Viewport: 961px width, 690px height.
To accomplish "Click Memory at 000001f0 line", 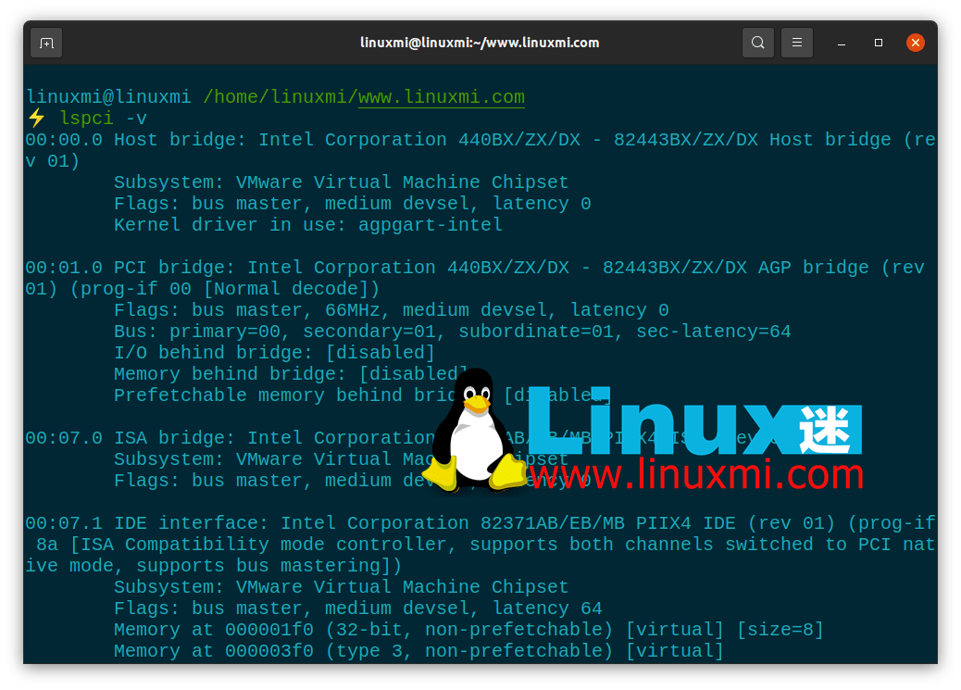I will (x=468, y=629).
